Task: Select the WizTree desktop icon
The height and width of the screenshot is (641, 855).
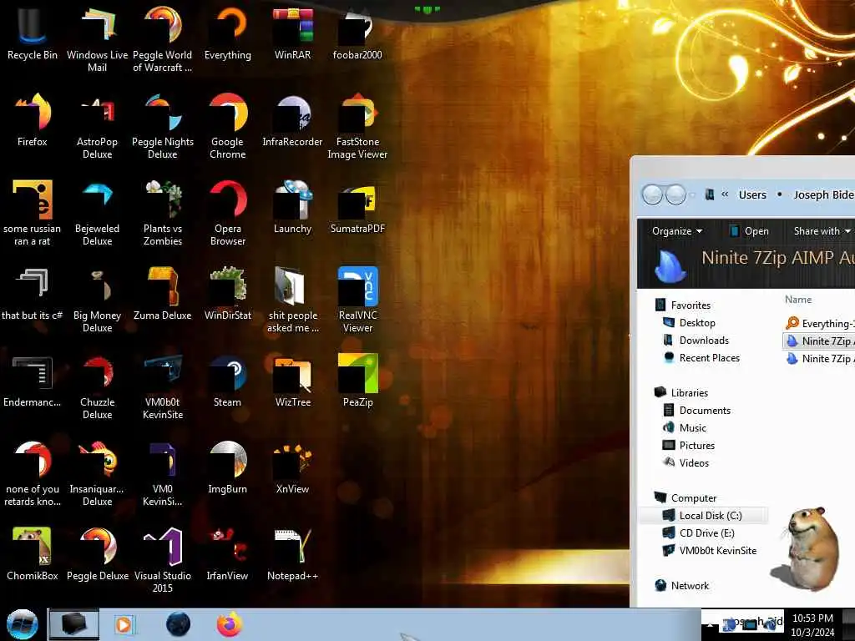Action: tap(293, 381)
